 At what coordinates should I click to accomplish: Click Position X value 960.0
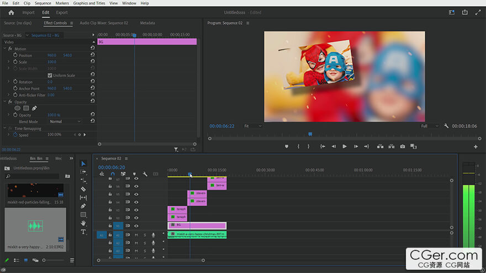click(x=52, y=55)
